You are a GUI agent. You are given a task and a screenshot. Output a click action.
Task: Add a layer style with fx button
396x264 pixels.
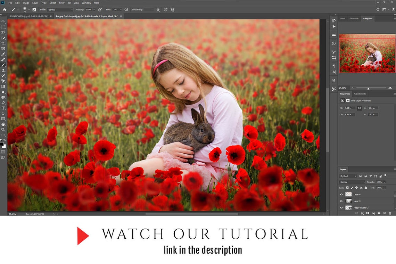[362, 213]
